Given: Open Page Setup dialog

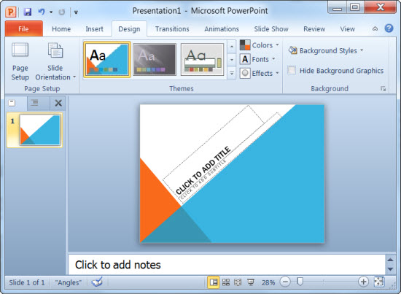Looking at the screenshot, I should pyautogui.click(x=20, y=61).
